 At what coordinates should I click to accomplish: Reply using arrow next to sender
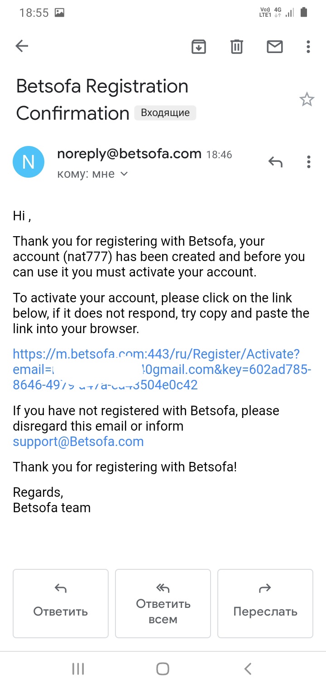[x=275, y=162]
